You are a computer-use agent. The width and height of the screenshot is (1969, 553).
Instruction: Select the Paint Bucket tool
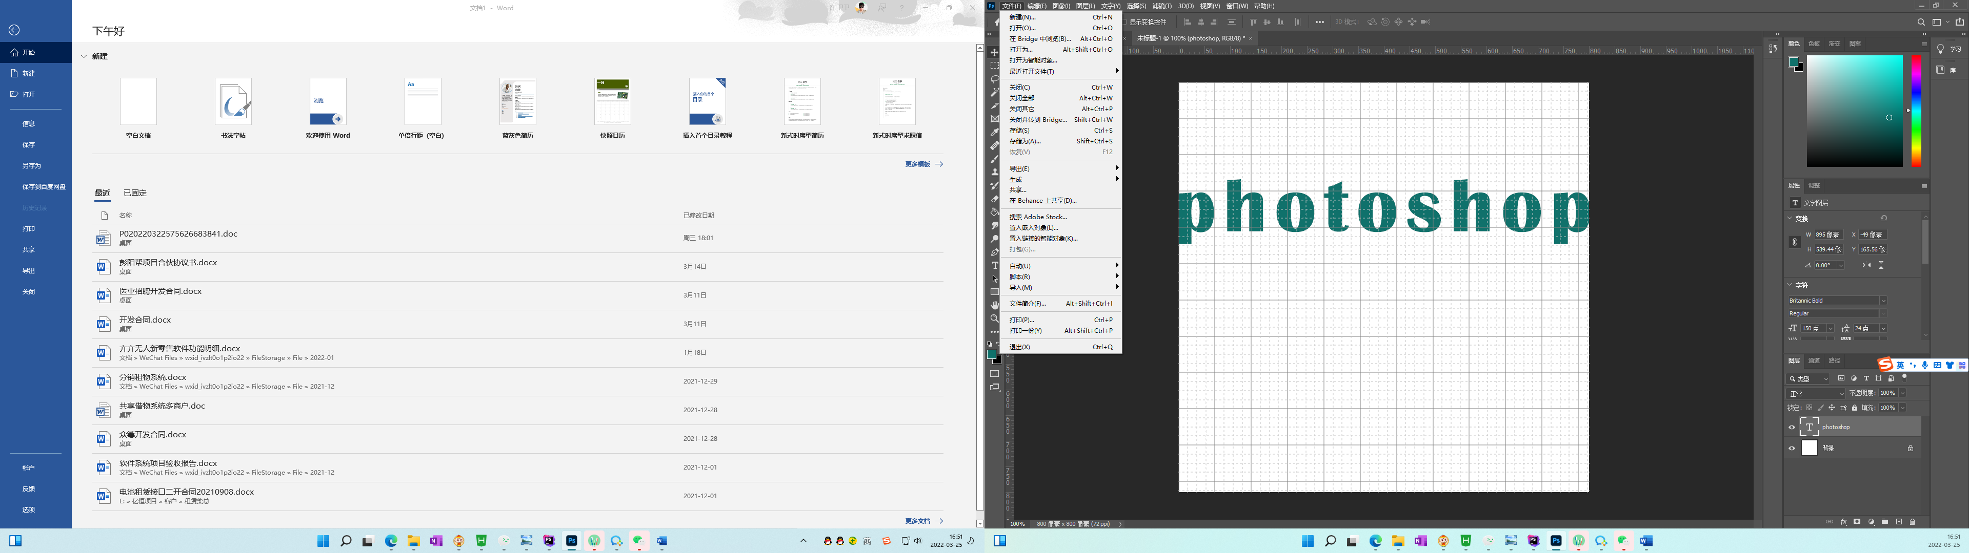click(994, 211)
